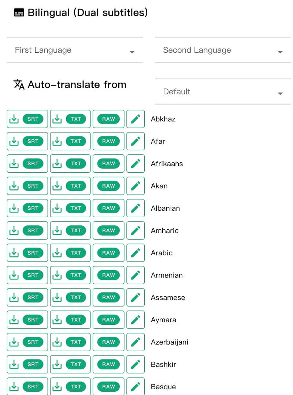Open the editor pencil for Arabic
Screen dimensions: 293x395
coord(136,253)
